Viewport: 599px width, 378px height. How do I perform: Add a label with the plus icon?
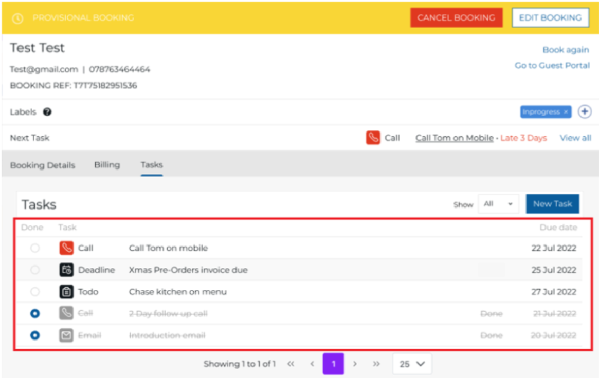coord(585,112)
